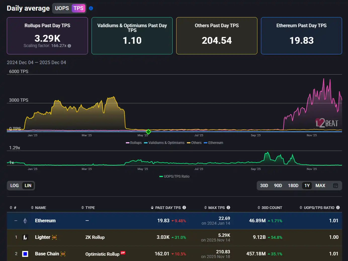Click the Base Chain blue square logo
This screenshot has width=348, height=261.
tap(25, 254)
